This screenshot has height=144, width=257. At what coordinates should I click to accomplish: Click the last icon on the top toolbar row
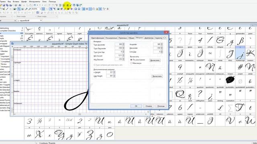(x=80, y=5)
